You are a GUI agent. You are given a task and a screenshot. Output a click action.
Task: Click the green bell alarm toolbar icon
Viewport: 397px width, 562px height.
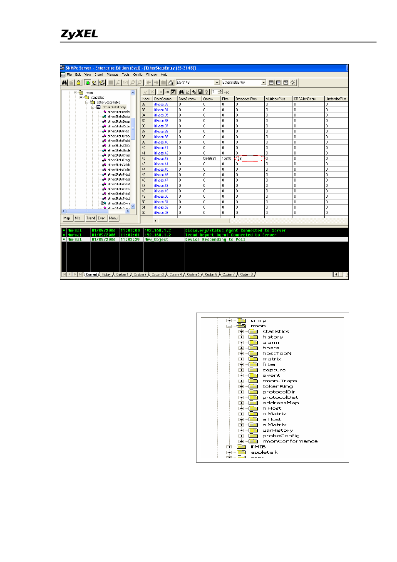87,82
